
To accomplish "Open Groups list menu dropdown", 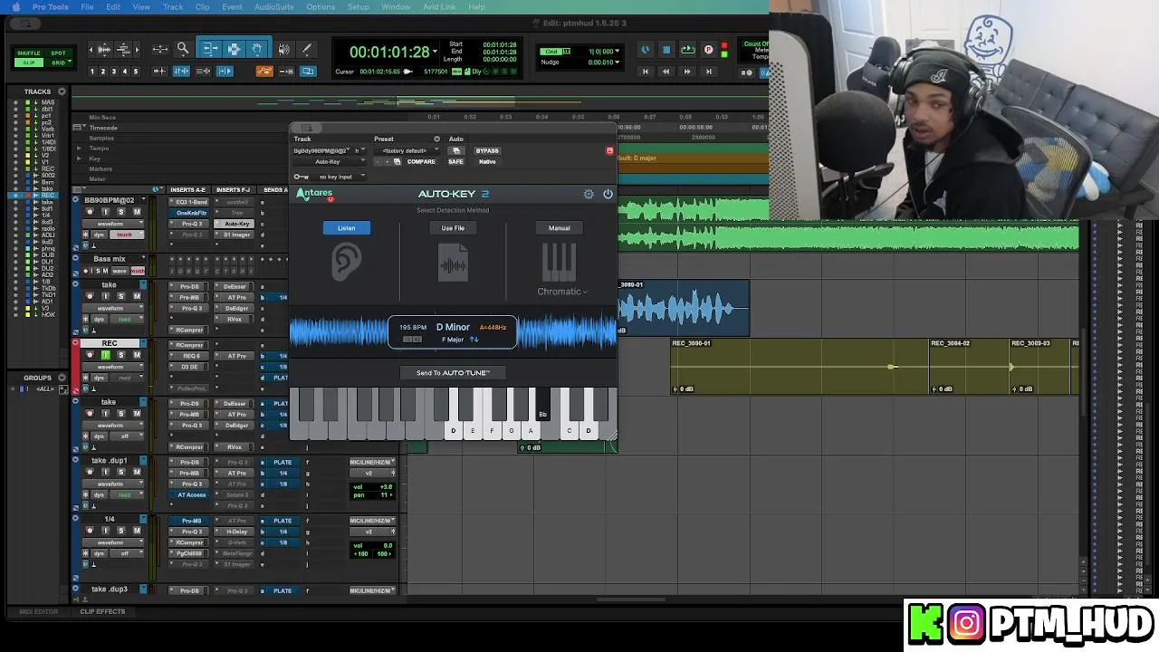I will [62, 378].
